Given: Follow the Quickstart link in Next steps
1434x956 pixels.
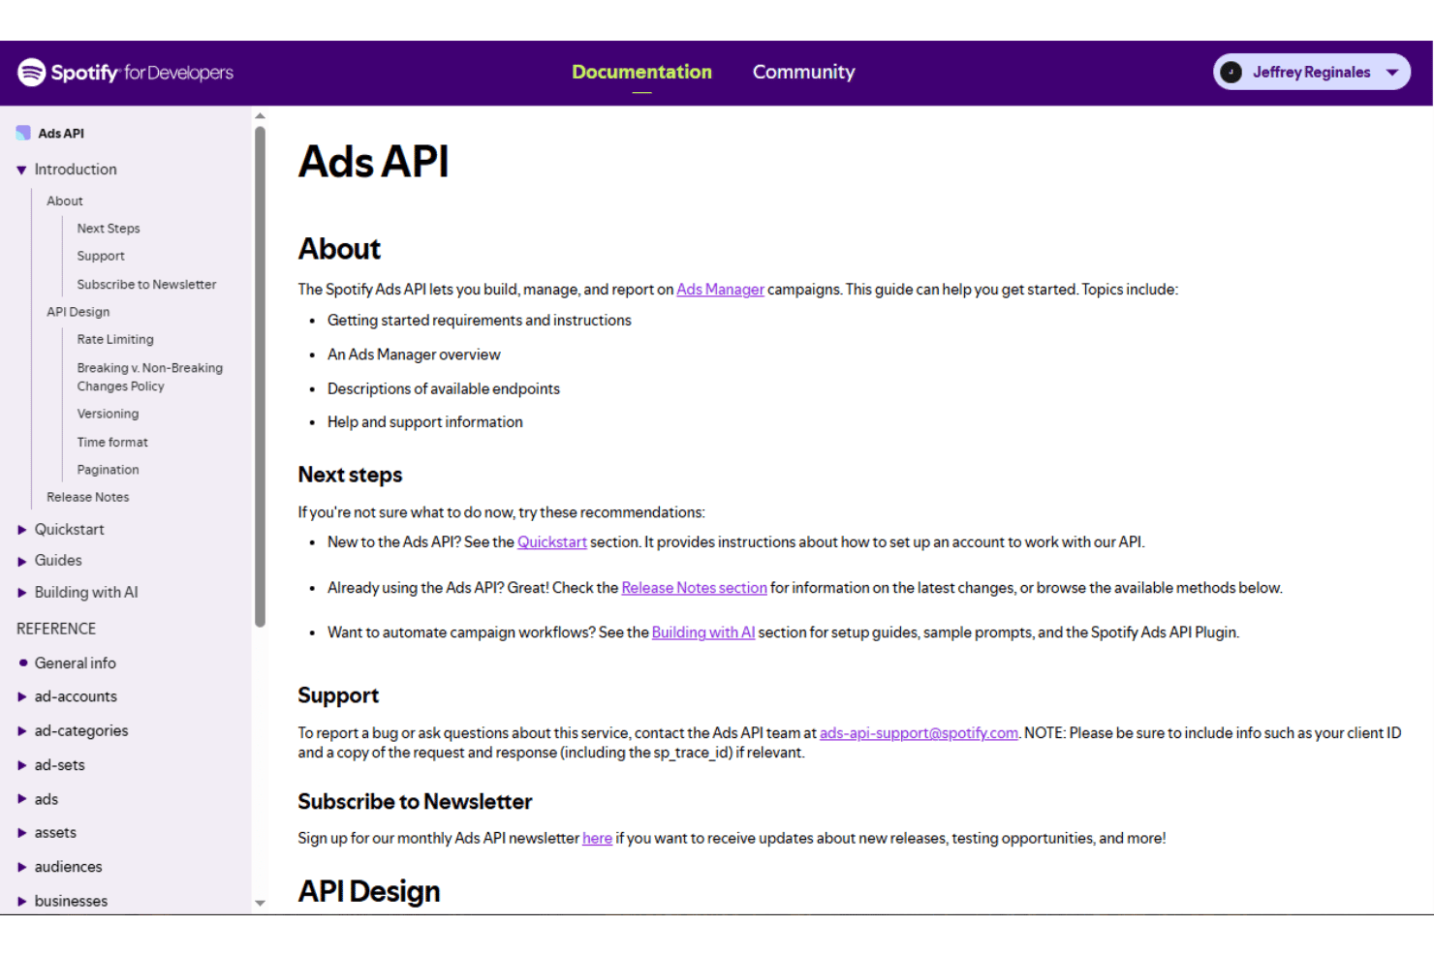Looking at the screenshot, I should click(552, 542).
